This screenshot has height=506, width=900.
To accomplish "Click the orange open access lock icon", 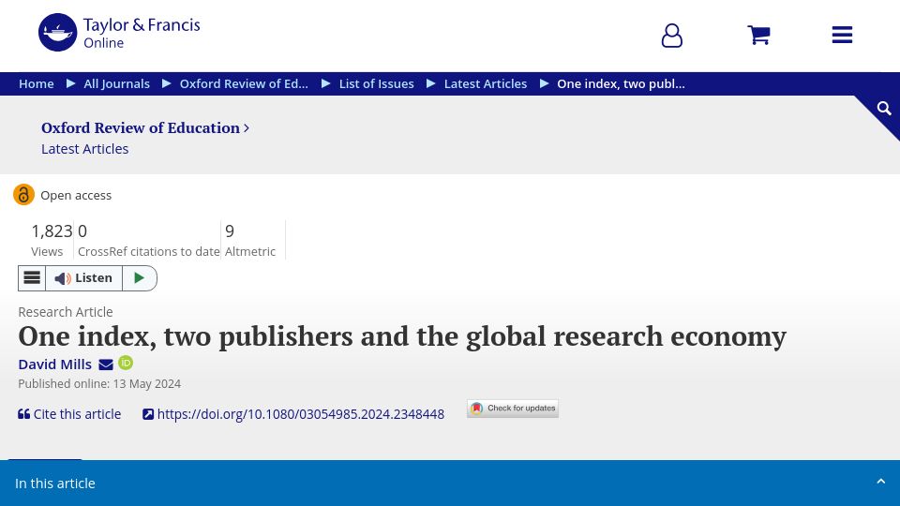I will [23, 195].
